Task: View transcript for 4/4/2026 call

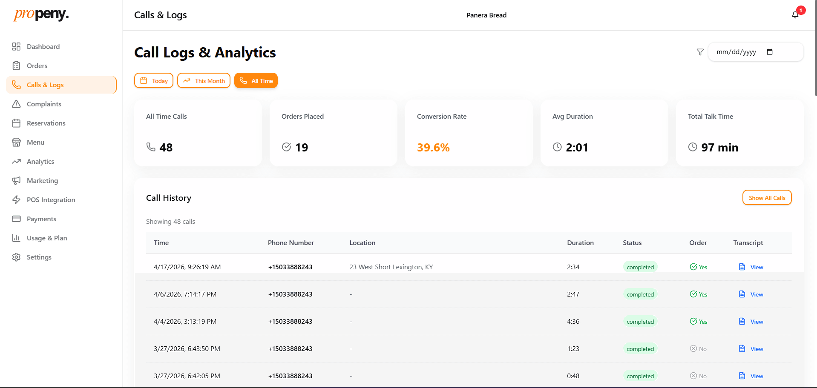Action: pos(751,321)
